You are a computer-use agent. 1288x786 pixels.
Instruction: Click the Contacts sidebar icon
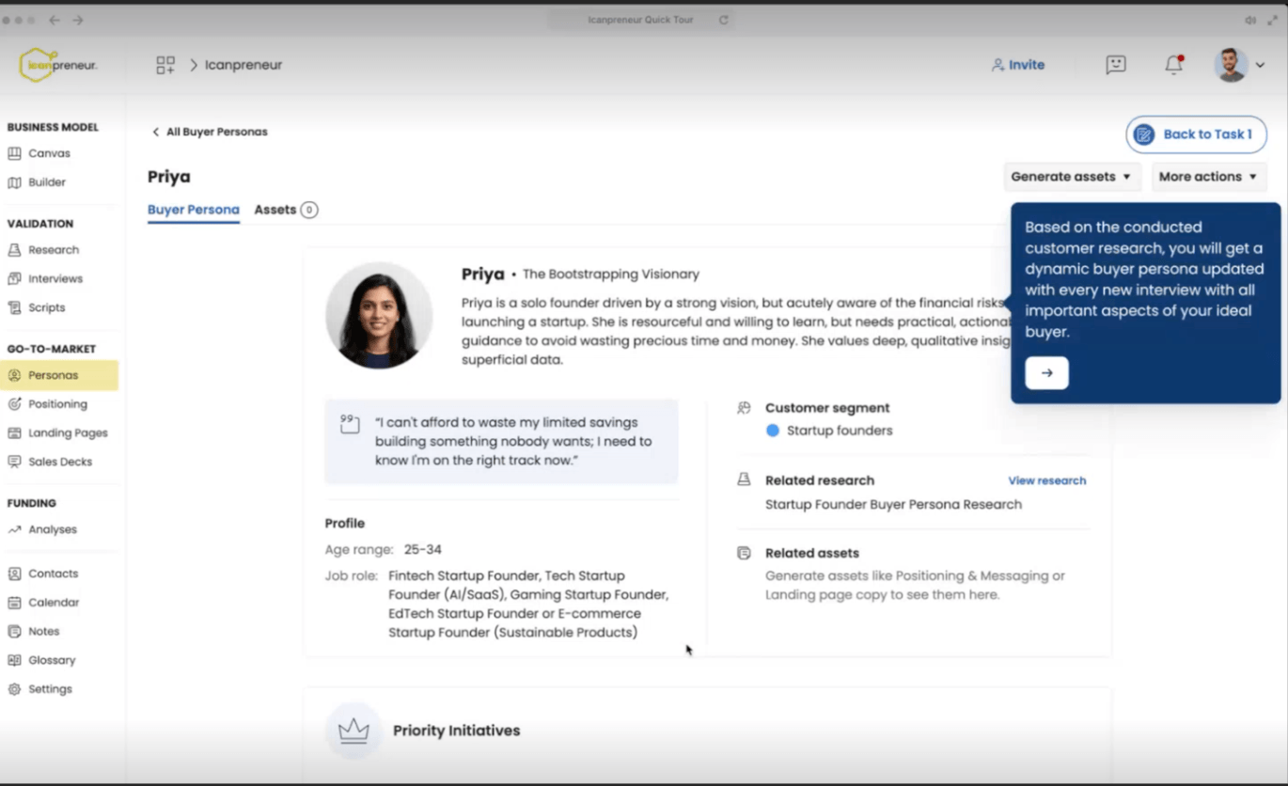click(x=14, y=574)
